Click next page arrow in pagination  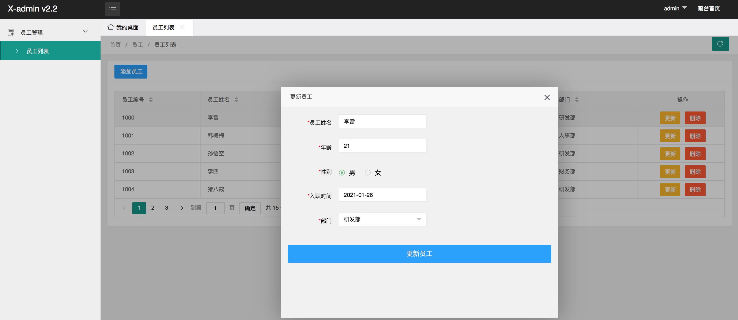(181, 208)
